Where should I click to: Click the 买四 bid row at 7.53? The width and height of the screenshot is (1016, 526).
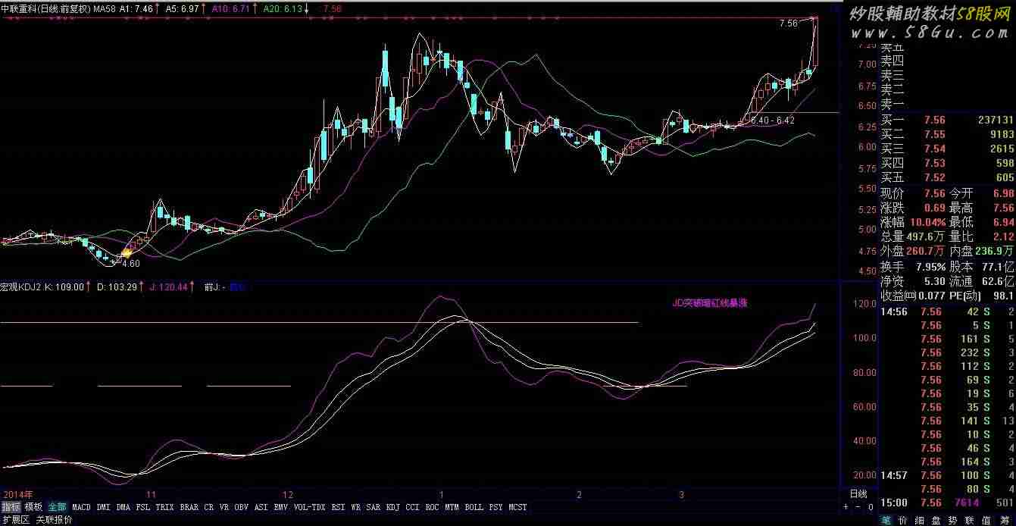[x=947, y=163]
